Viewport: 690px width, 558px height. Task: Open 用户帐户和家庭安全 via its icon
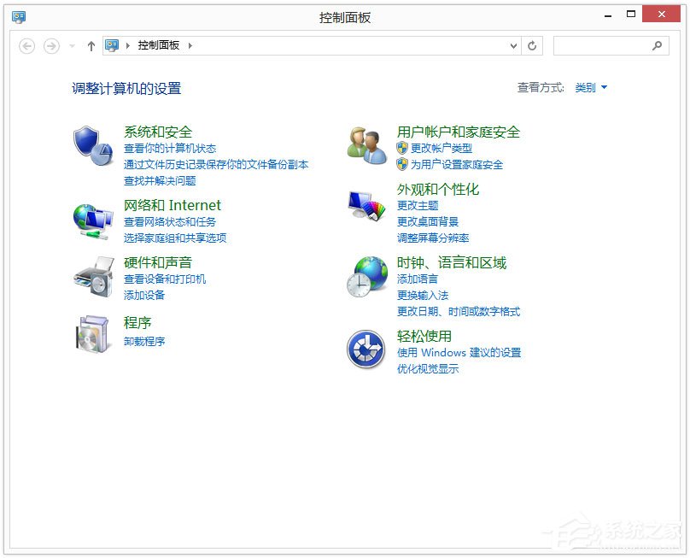(x=366, y=144)
